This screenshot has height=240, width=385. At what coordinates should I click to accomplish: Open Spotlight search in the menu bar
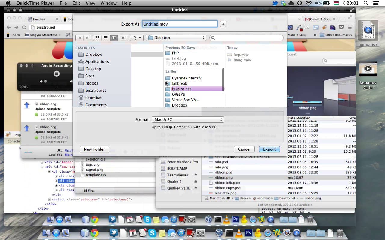pyautogui.click(x=366, y=3)
